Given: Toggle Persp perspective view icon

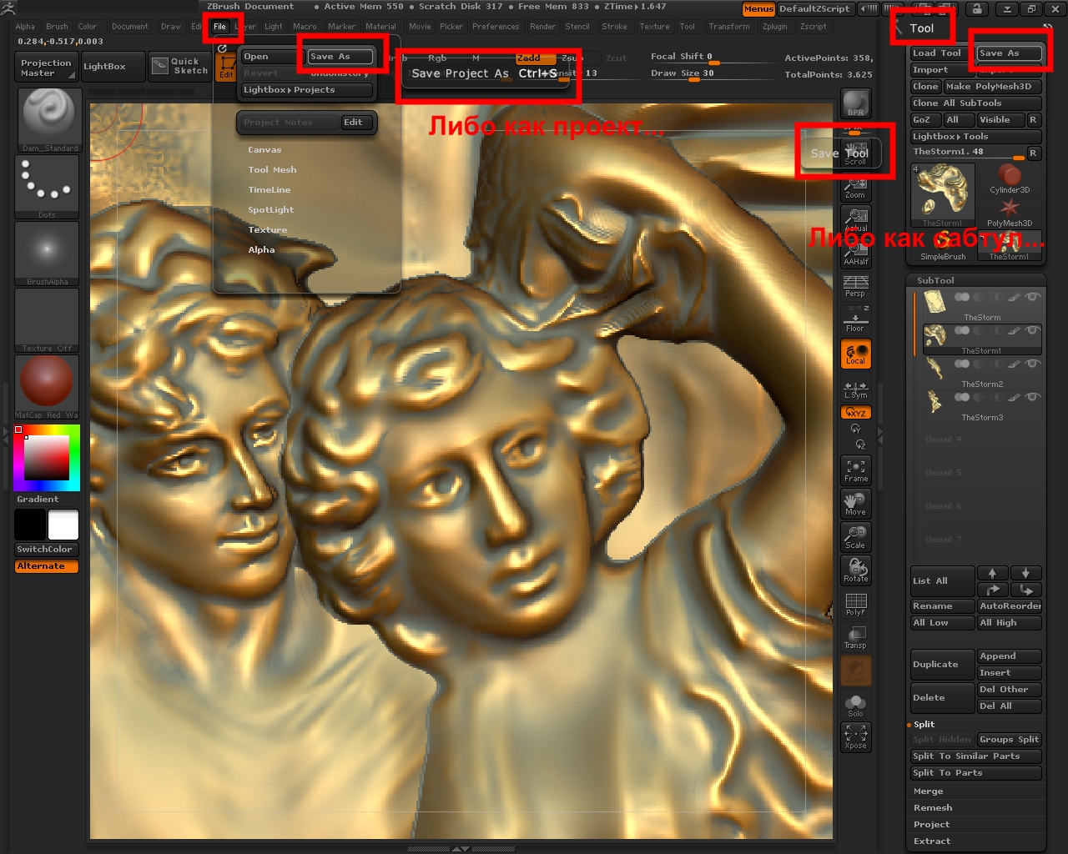Looking at the screenshot, I should [856, 286].
